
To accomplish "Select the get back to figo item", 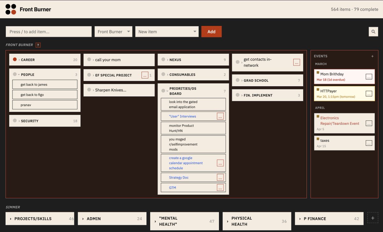I will point(45,95).
